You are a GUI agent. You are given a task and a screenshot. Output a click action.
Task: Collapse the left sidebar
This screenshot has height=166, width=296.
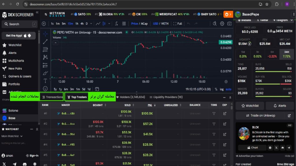(37, 12)
